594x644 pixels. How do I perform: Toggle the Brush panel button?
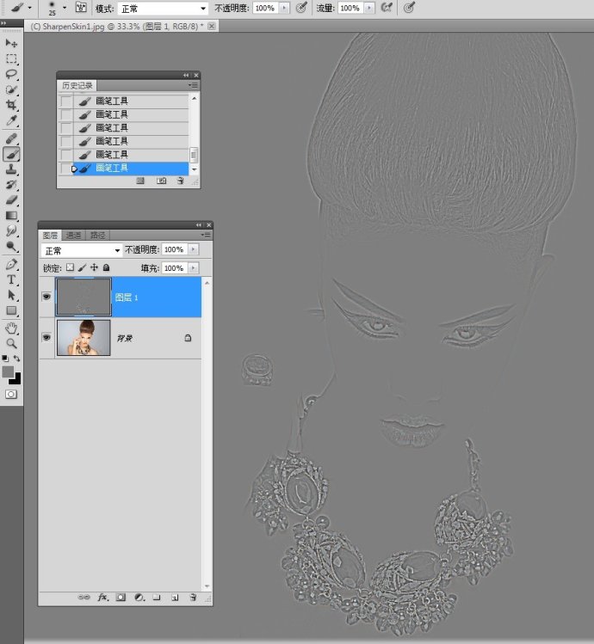coord(81,8)
